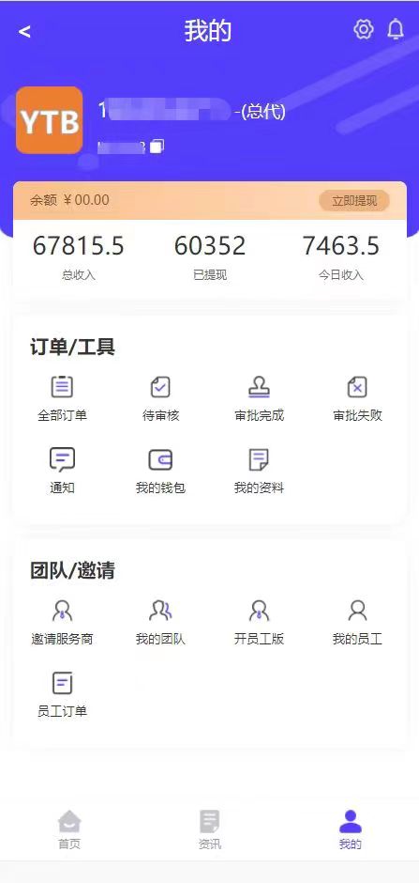Open 我的钱包 wallet icon

[160, 459]
